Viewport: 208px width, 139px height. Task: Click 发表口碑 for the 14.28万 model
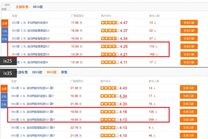pyautogui.click(x=189, y=54)
